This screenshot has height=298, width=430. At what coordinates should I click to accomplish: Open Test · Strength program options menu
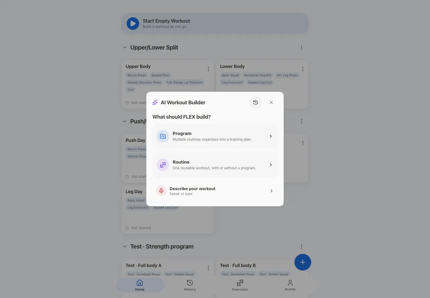coord(301,246)
